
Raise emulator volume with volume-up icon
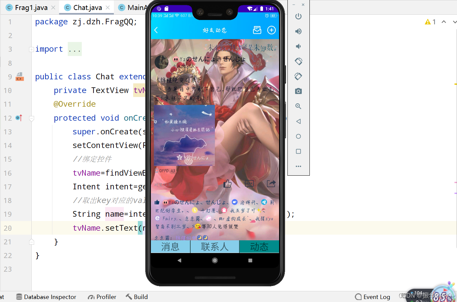pyautogui.click(x=298, y=31)
